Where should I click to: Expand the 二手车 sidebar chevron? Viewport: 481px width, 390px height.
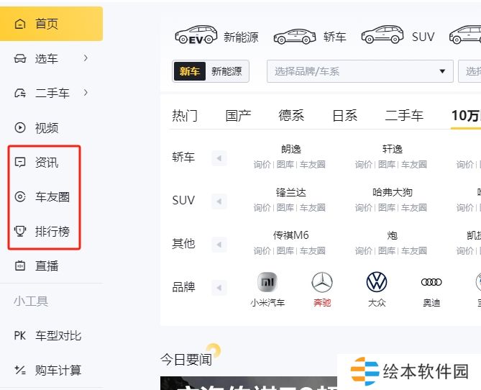click(86, 92)
